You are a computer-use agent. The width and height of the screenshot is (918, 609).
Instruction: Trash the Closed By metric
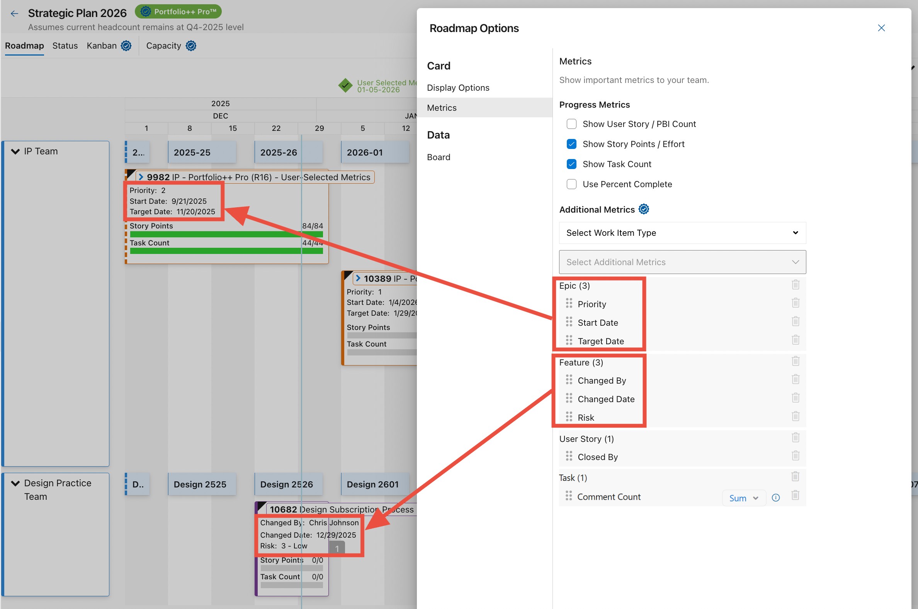795,455
